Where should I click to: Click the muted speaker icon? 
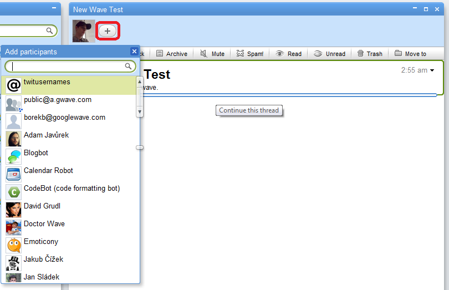[x=203, y=54]
